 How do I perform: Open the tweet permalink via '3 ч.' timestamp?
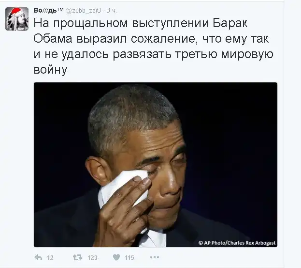click(112, 11)
